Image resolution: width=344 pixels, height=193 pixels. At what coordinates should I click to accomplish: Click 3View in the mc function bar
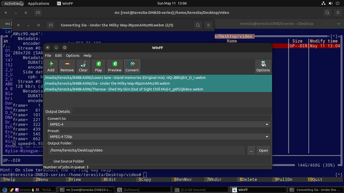point(74,180)
